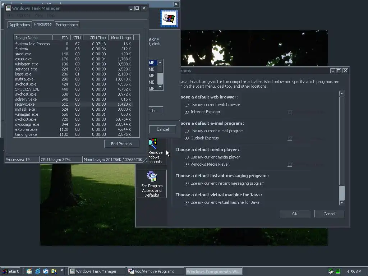Image resolution: width=368 pixels, height=276 pixels.
Task: Select Use my current web browser
Action: click(x=187, y=105)
